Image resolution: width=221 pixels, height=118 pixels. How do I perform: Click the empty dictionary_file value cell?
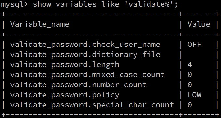tap(199, 55)
